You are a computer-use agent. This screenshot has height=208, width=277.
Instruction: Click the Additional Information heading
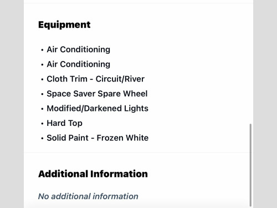(93, 174)
